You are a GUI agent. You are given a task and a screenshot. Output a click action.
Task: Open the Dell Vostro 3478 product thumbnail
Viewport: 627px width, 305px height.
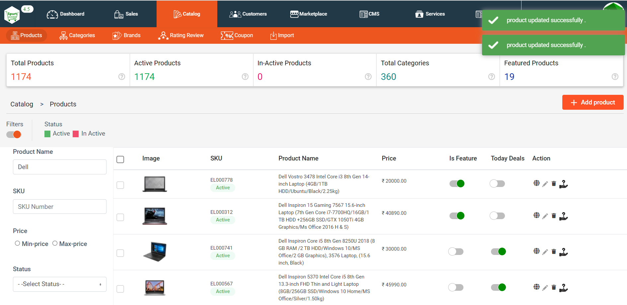coord(155,184)
